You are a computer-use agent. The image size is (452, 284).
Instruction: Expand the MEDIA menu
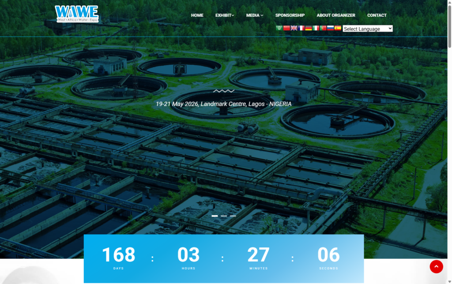click(254, 15)
